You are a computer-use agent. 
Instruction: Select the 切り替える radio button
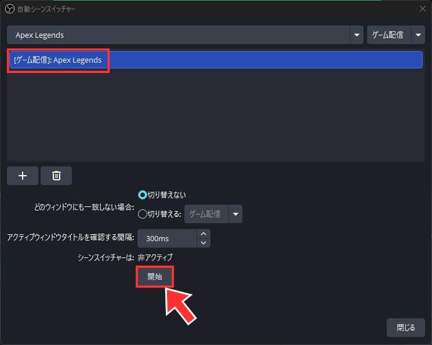pyautogui.click(x=143, y=214)
